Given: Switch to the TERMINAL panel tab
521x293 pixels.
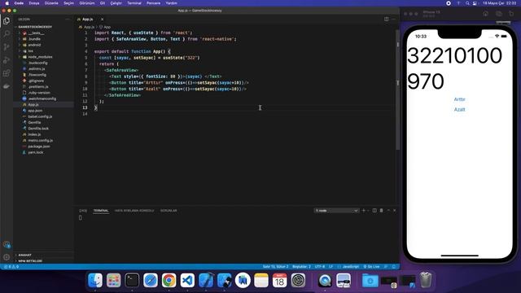Looking at the screenshot, I should [101, 211].
